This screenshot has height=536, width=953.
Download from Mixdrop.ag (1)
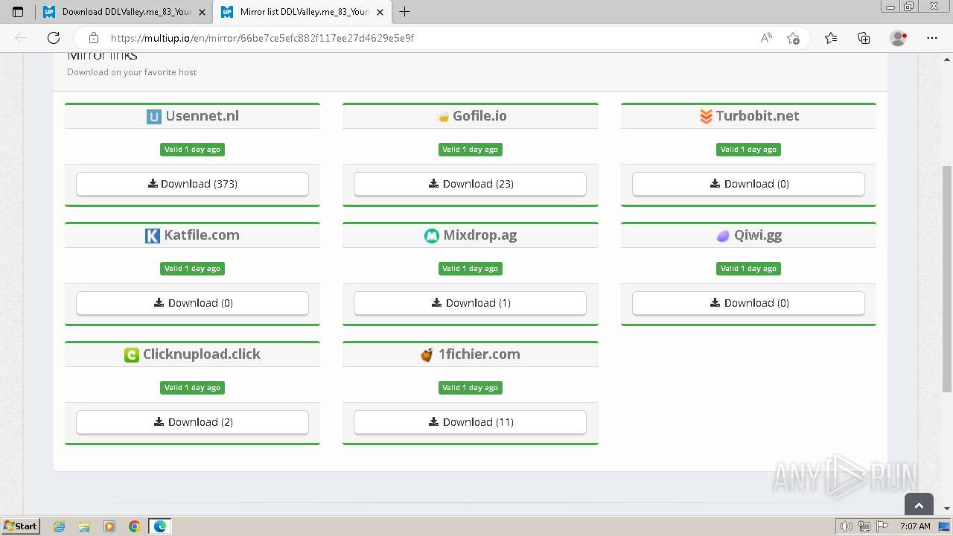click(x=470, y=303)
